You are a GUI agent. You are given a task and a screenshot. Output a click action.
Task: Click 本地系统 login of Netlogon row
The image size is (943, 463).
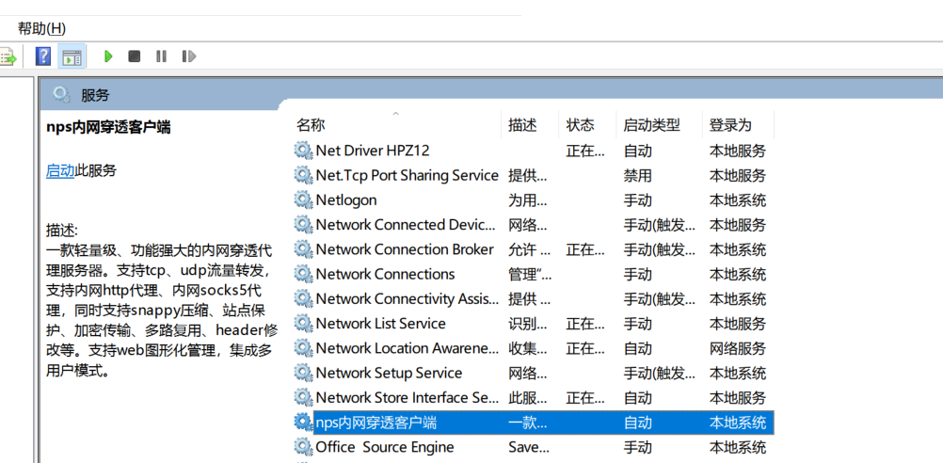[737, 200]
